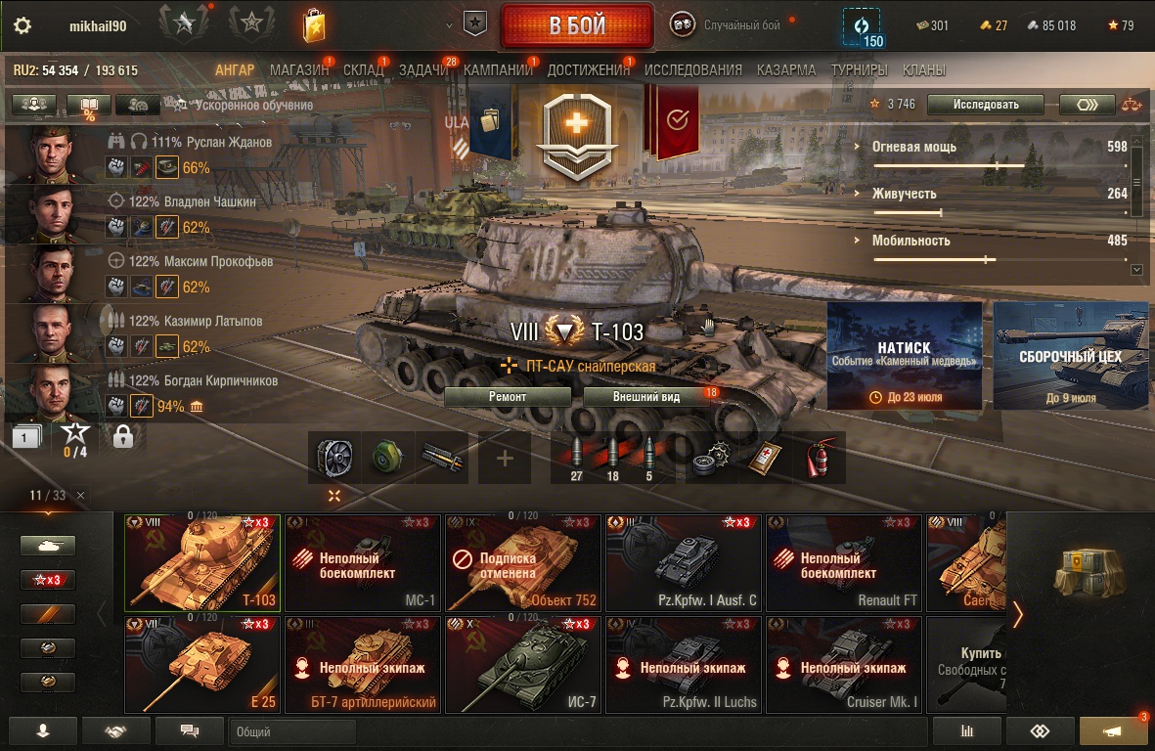The width and height of the screenshot is (1155, 751).
Task: Click the fire extinguisher consumable slot
Action: click(820, 458)
